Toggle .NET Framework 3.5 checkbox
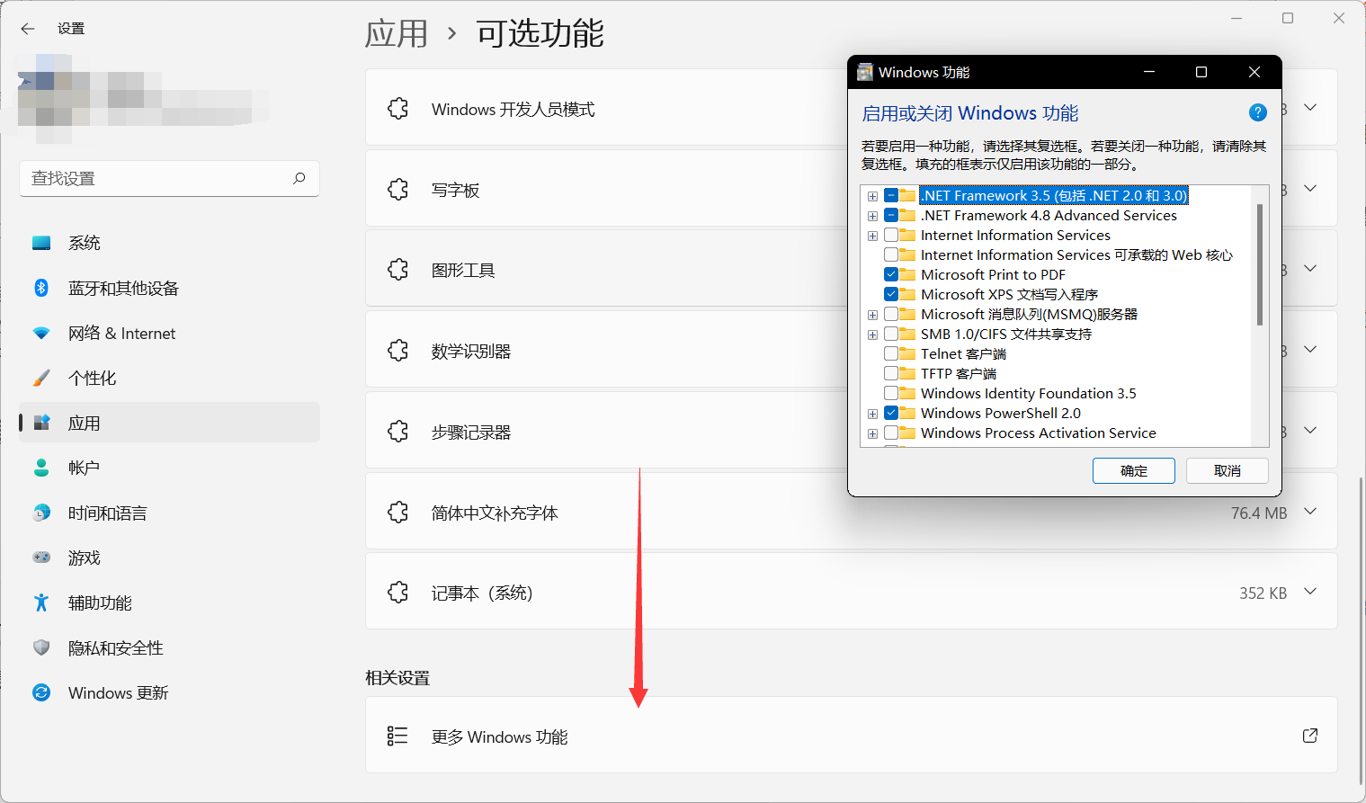 pyautogui.click(x=891, y=195)
